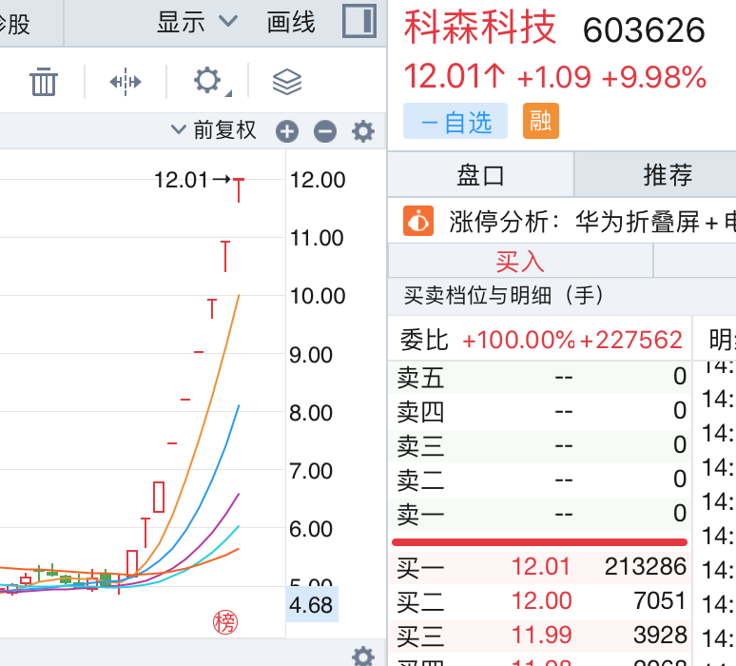Click the 买一 price 12.01
736x666 pixels.
pos(541,566)
